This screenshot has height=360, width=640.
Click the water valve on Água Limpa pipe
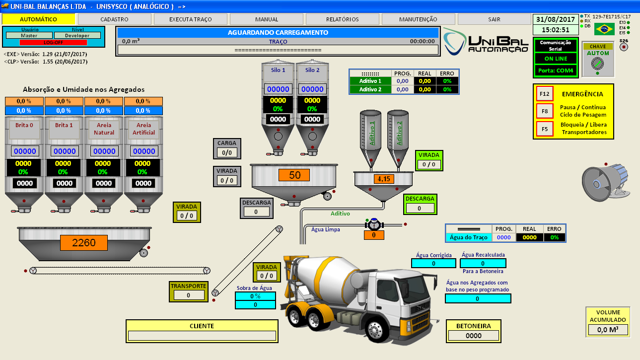tap(374, 224)
